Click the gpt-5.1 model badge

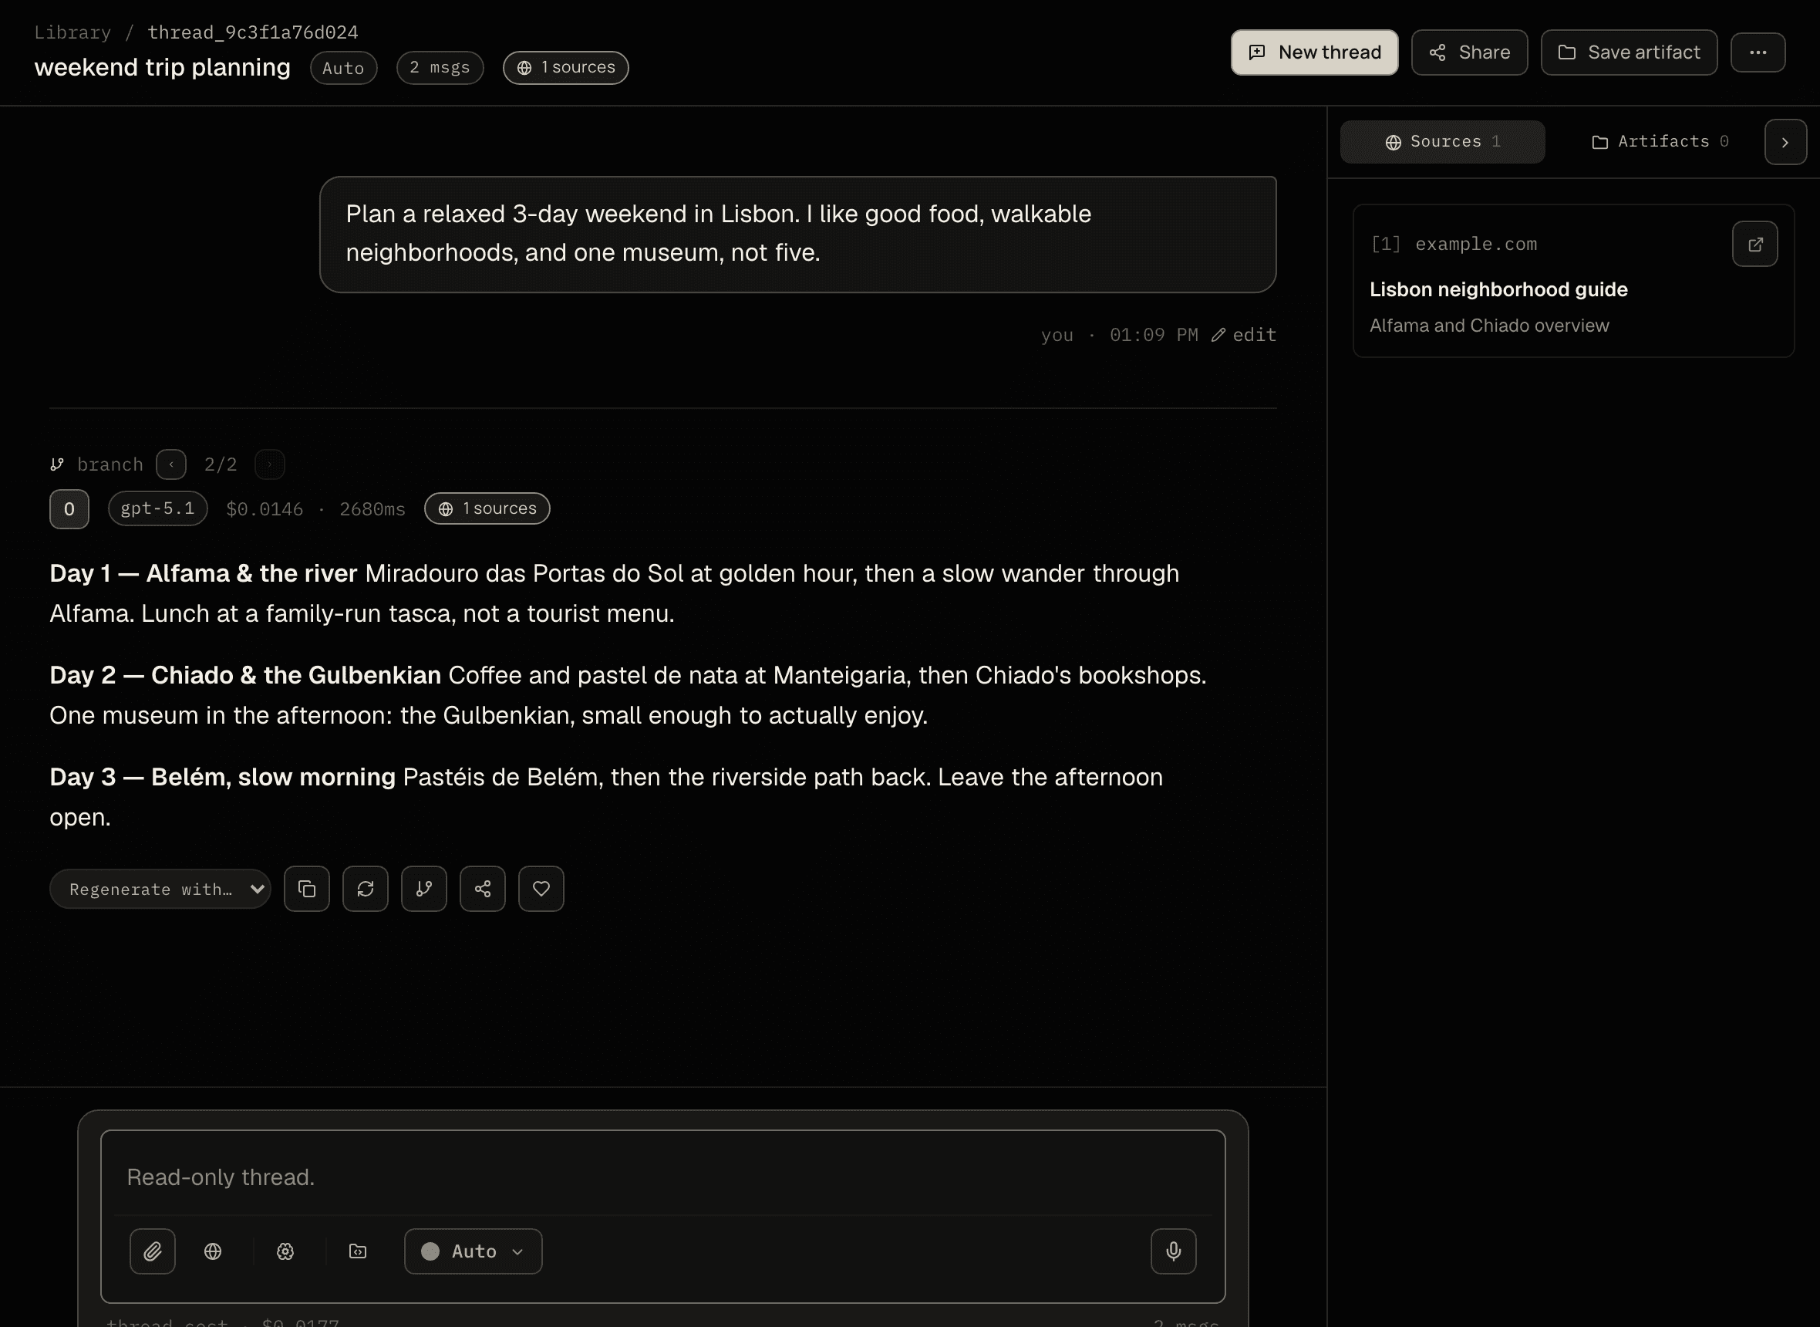158,508
